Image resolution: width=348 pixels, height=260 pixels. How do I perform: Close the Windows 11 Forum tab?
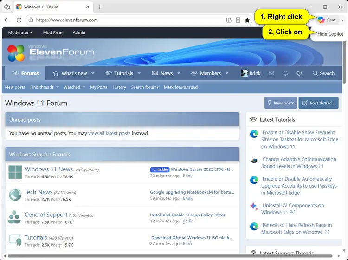click(88, 7)
